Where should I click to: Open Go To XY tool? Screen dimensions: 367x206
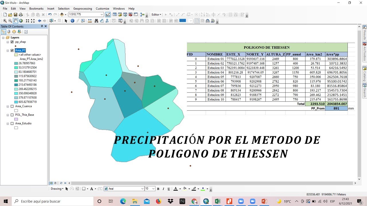(x=107, y=21)
